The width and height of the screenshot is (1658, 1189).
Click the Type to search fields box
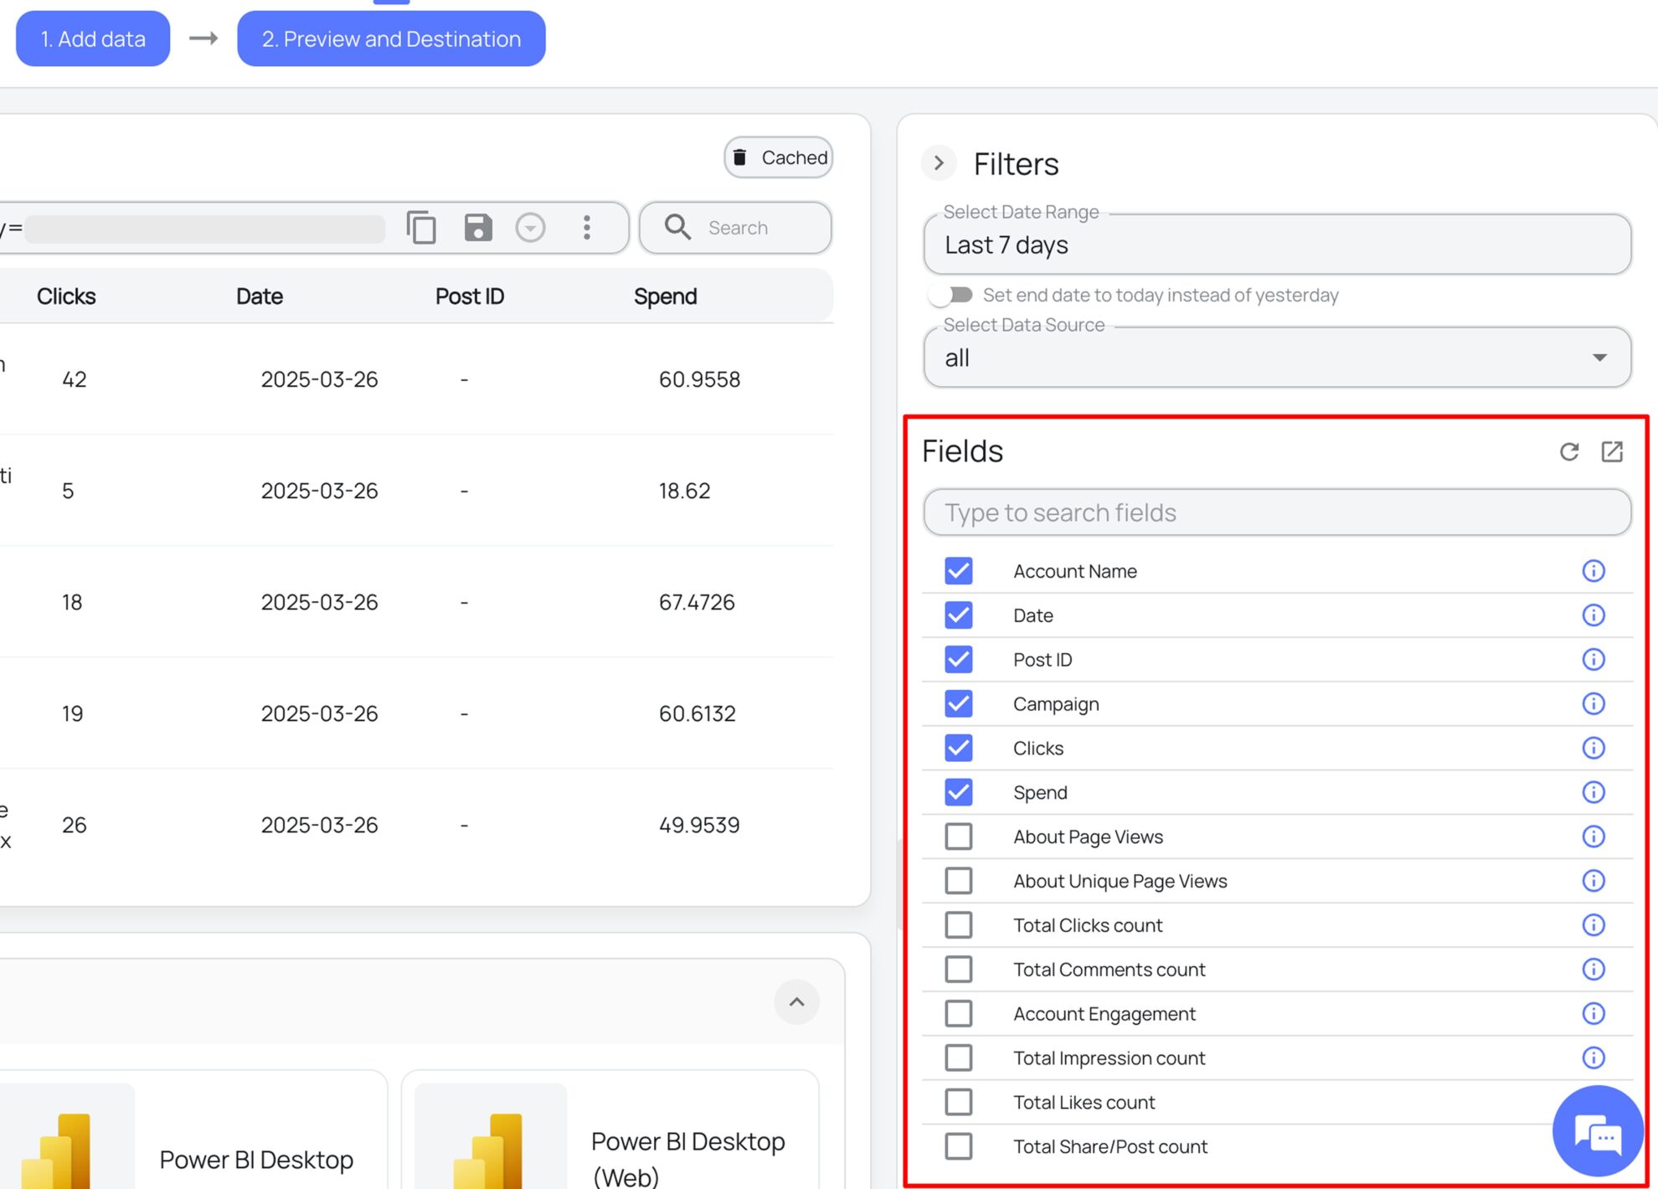coord(1277,512)
